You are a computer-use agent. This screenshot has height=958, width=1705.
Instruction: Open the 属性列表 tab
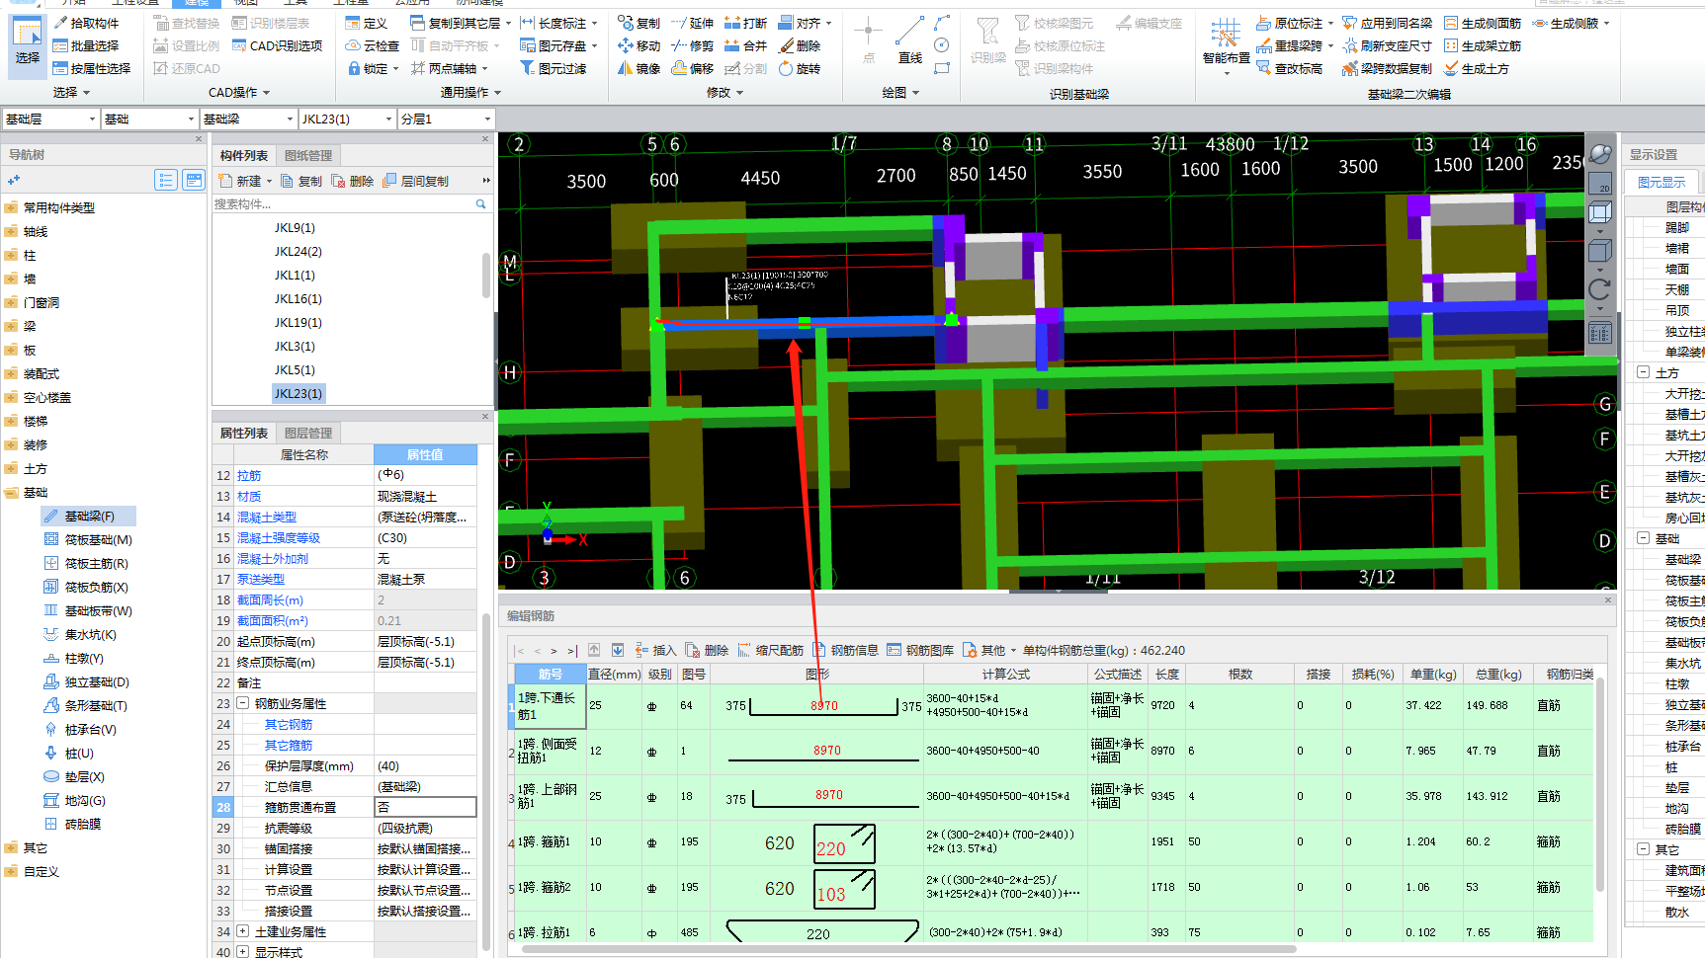244,434
